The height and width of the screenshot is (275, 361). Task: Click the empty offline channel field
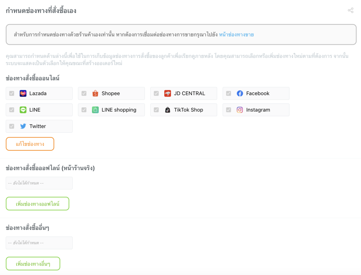[x=39, y=183]
